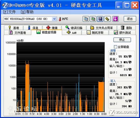Screen dimensions: 140x118
Task: Open the [H]帮助 menu
Action: [27, 12]
